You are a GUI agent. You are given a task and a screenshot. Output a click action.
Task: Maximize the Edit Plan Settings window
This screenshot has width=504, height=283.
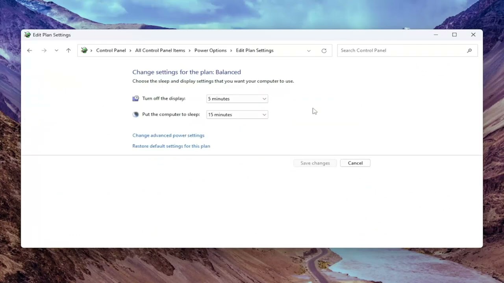(x=454, y=35)
